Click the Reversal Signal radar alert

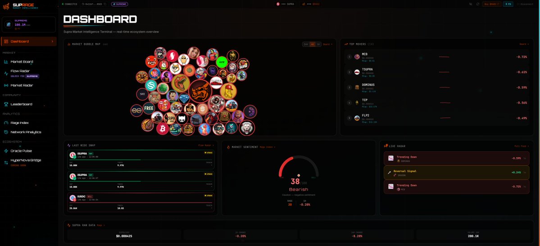(456, 173)
